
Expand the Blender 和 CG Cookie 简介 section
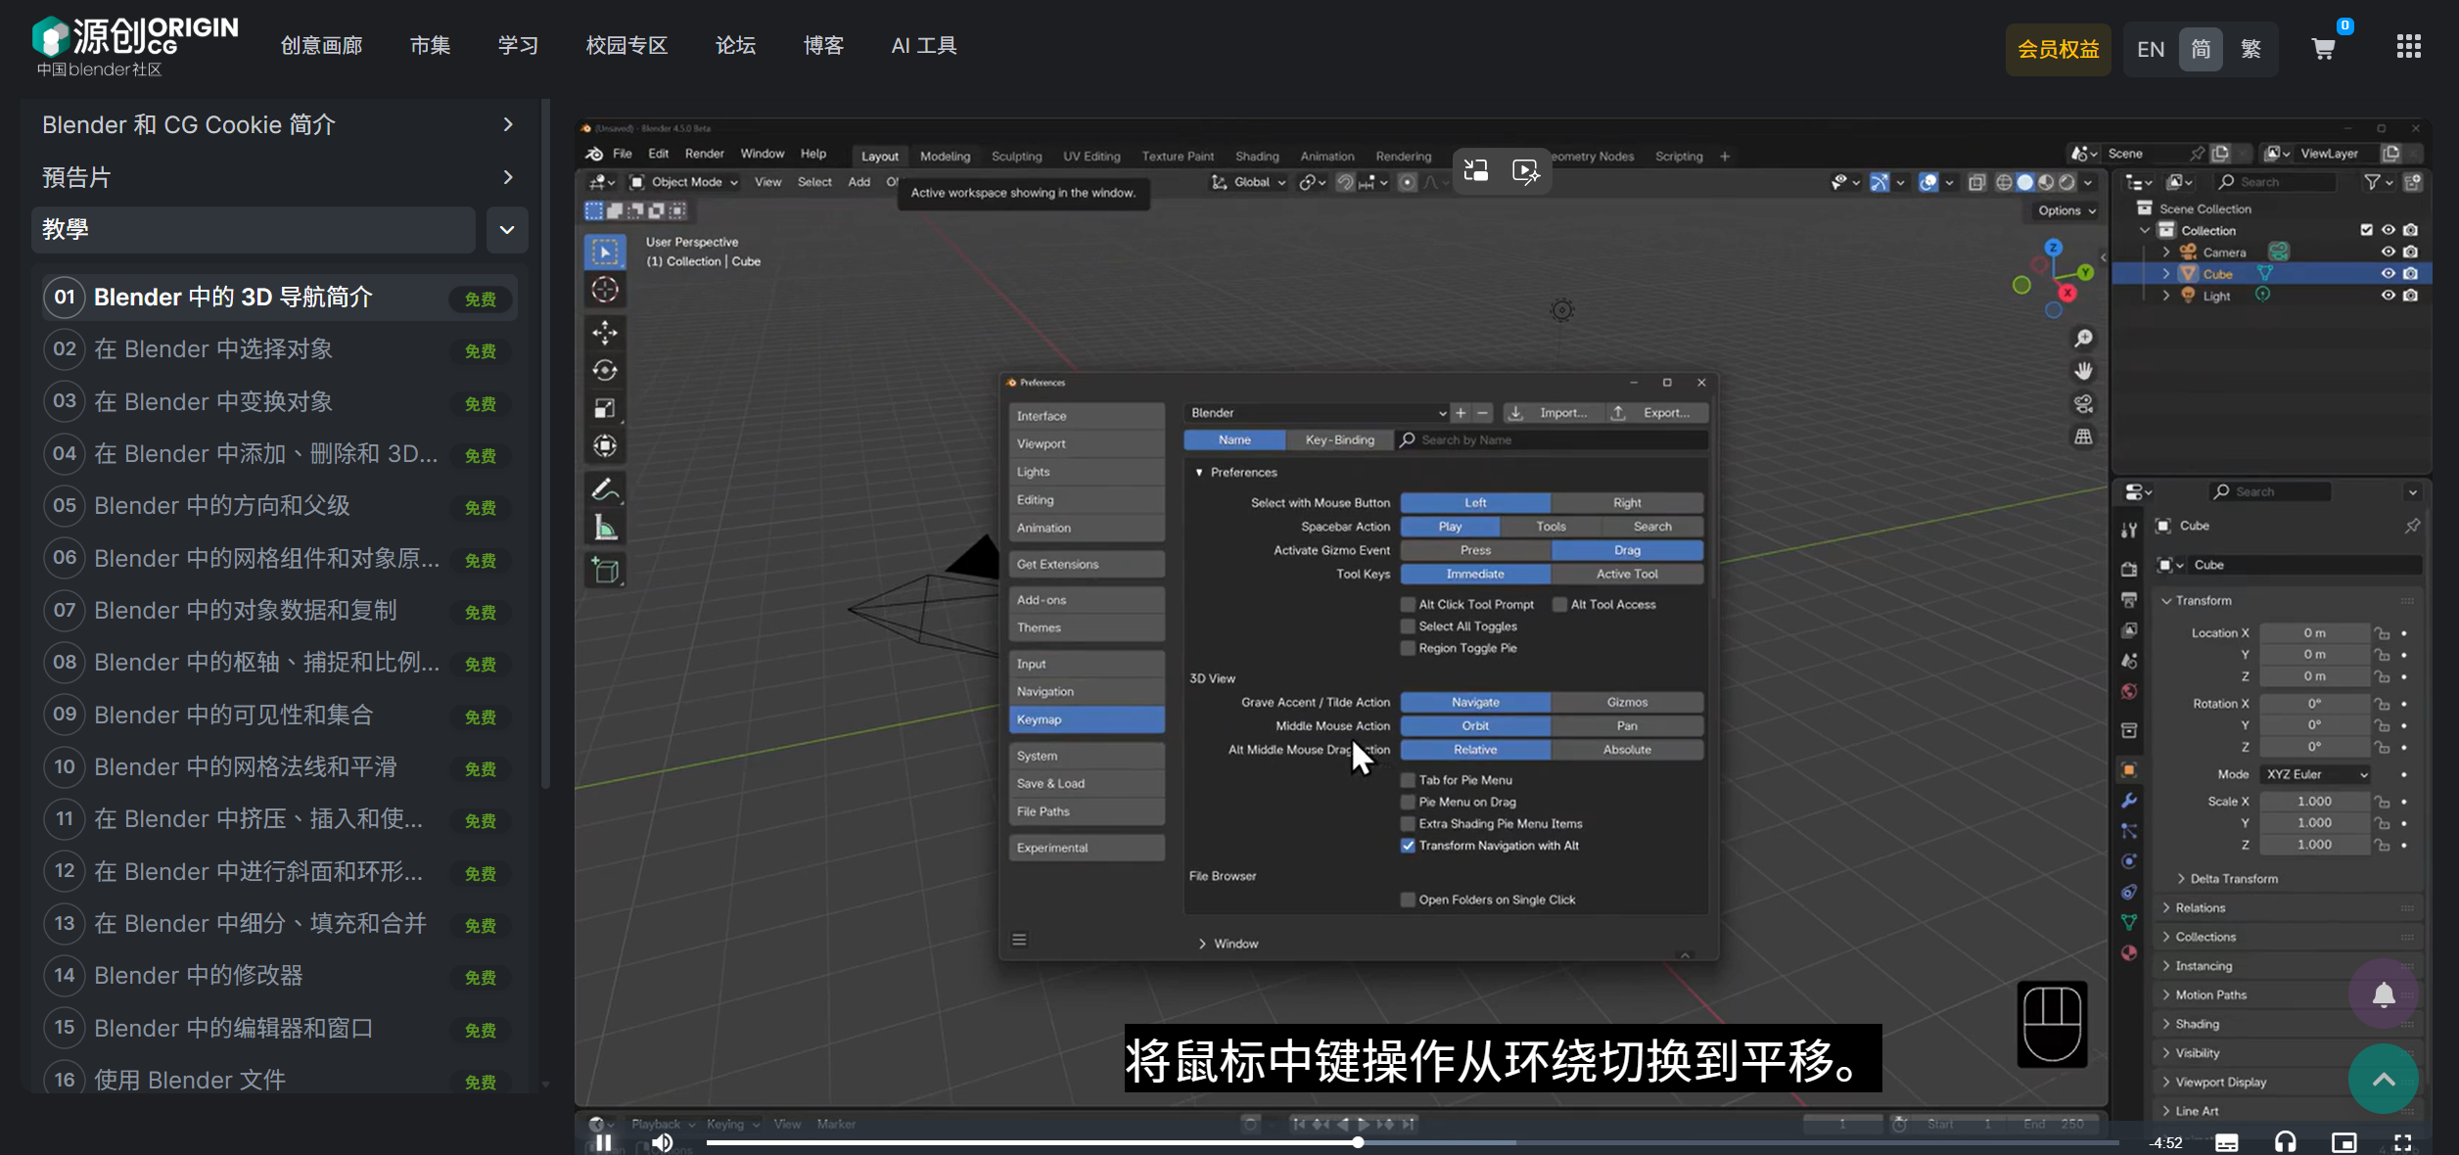(x=507, y=124)
